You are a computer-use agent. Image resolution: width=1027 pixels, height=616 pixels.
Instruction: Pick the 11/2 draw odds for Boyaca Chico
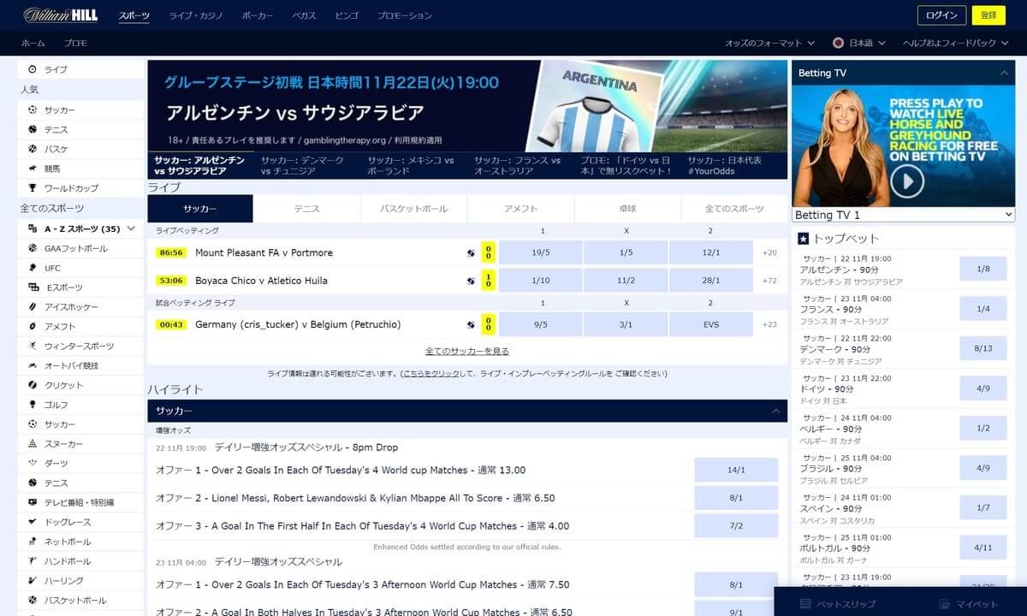(626, 281)
